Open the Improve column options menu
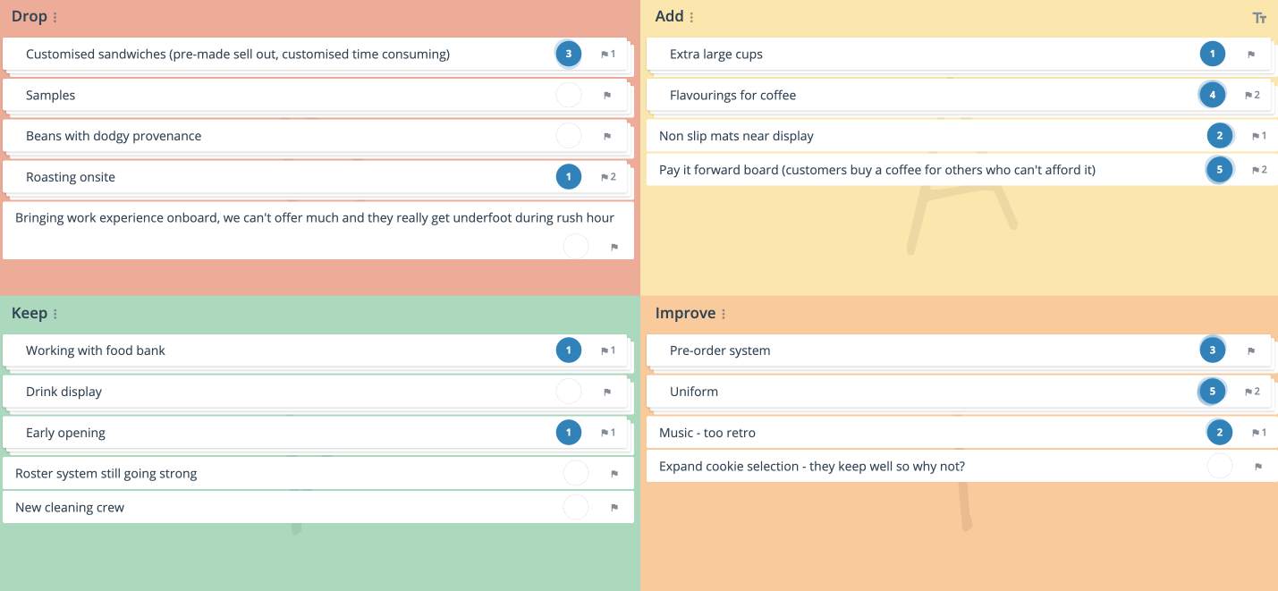1278x591 pixels. [x=724, y=315]
